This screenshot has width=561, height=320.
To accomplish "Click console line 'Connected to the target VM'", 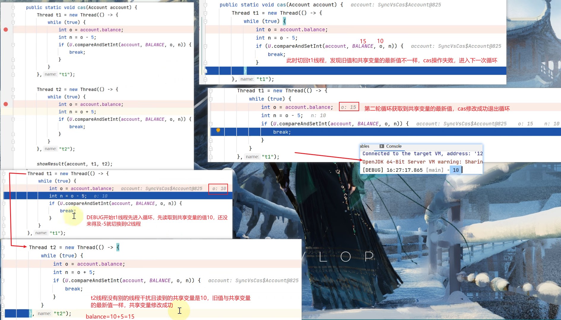I will (422, 153).
